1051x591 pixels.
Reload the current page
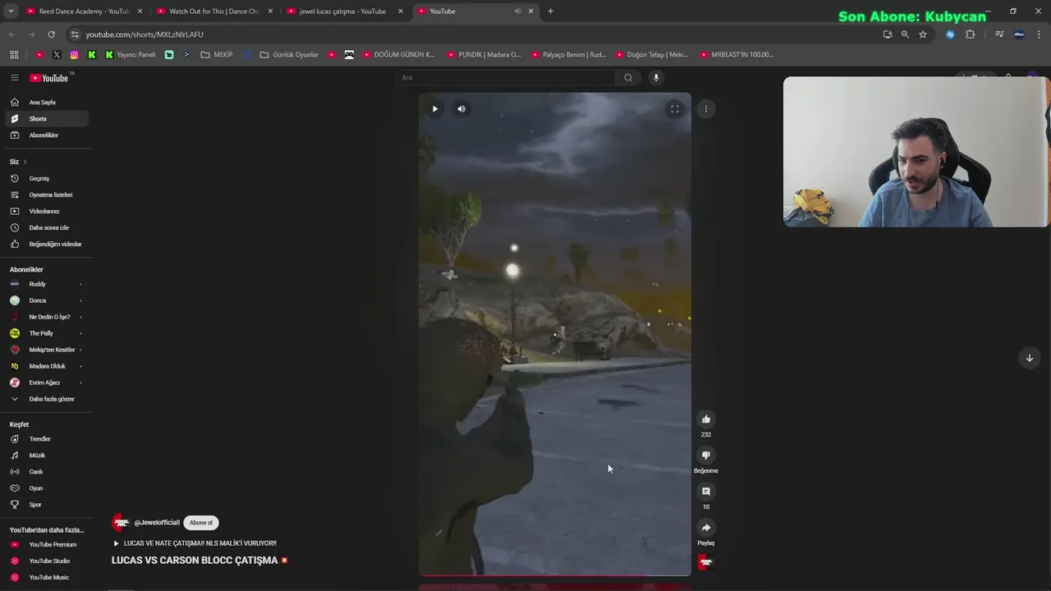coord(51,34)
